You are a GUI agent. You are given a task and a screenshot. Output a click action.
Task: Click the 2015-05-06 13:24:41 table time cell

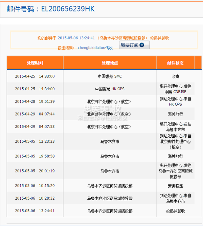click(35, 211)
